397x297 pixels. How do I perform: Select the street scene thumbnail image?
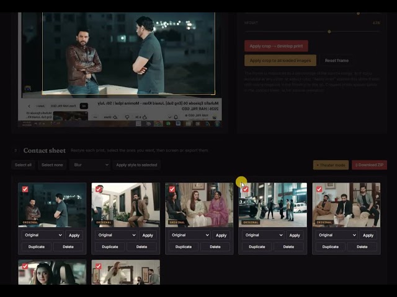coord(273,205)
